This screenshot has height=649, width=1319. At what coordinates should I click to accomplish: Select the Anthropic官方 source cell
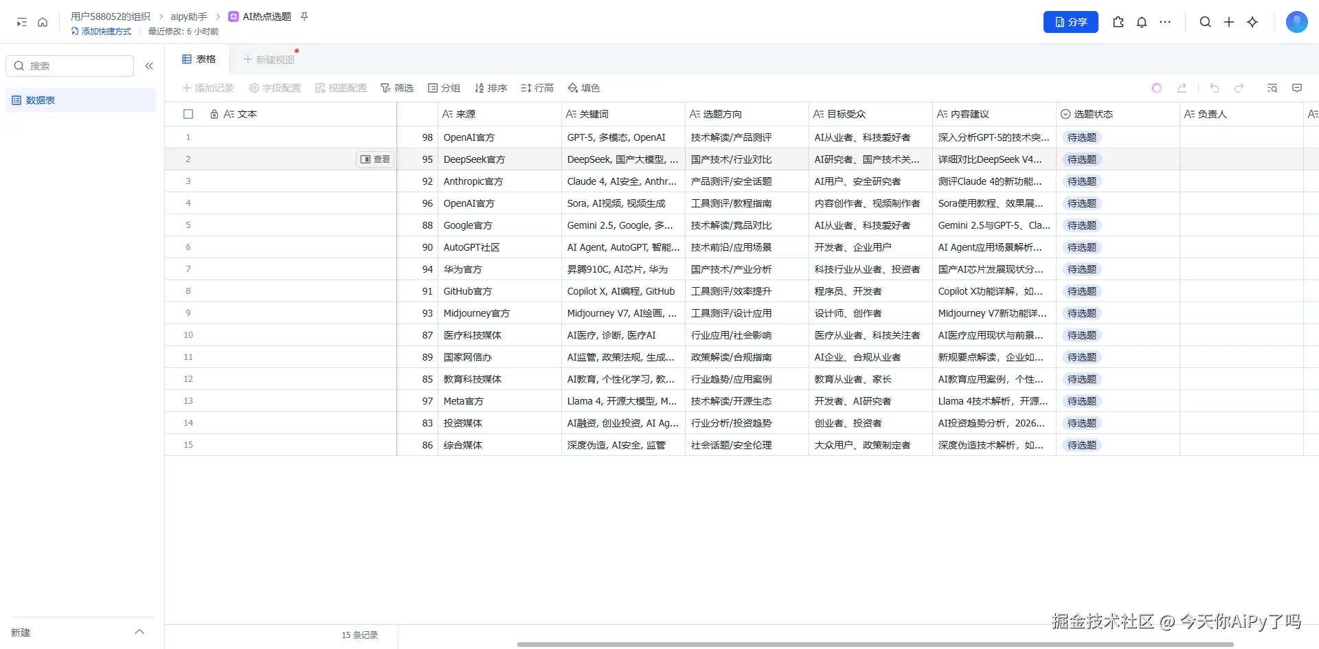tap(499, 181)
